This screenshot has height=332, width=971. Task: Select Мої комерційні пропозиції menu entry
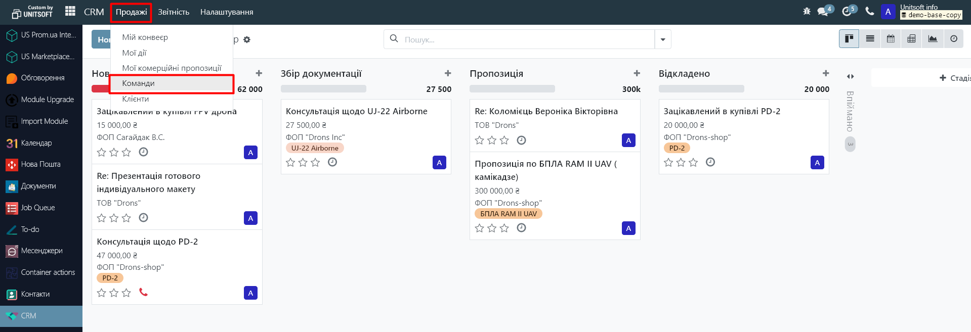point(172,68)
